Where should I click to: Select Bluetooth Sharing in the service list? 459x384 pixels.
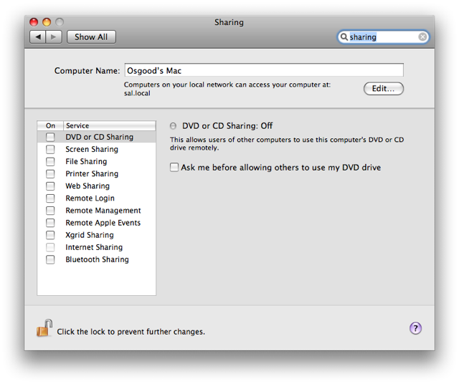coord(97,260)
